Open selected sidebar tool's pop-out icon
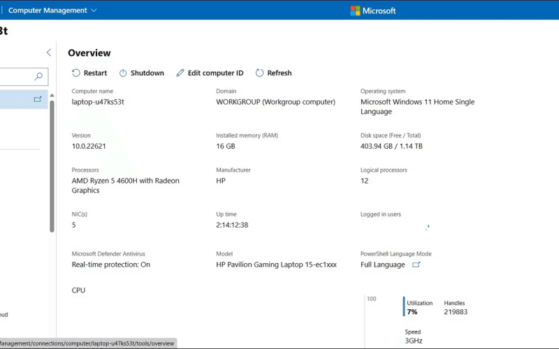559x349 pixels. pos(38,99)
